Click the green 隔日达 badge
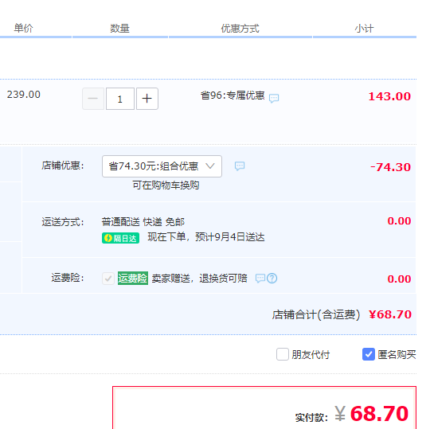430x429 pixels. (121, 238)
